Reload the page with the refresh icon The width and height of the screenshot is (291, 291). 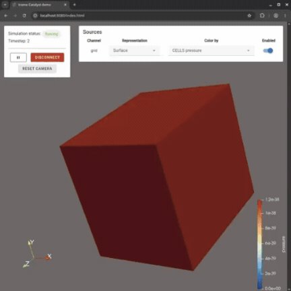[24, 15]
